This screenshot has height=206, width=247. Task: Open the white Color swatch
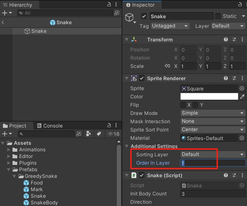[x=209, y=96]
